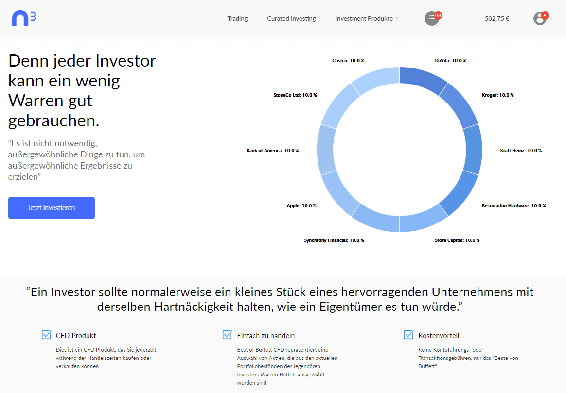Viewport: 566px width, 393px height.
Task: Click the 'StoneCo Ltd: 10.0 %' label
Action: pos(295,95)
